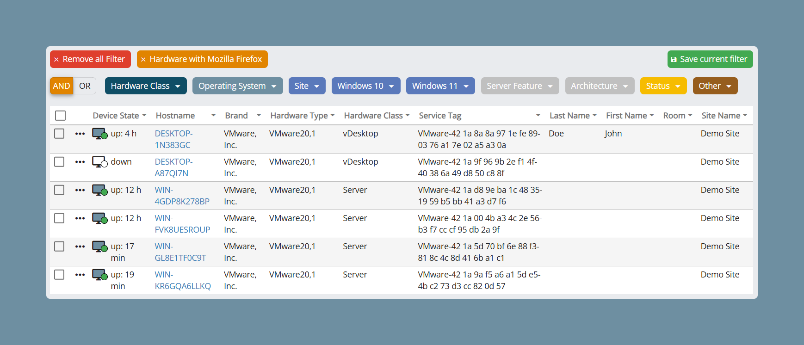Check the row checkbox for WIN-4GDP8K278BP
804x345 pixels.
59,190
